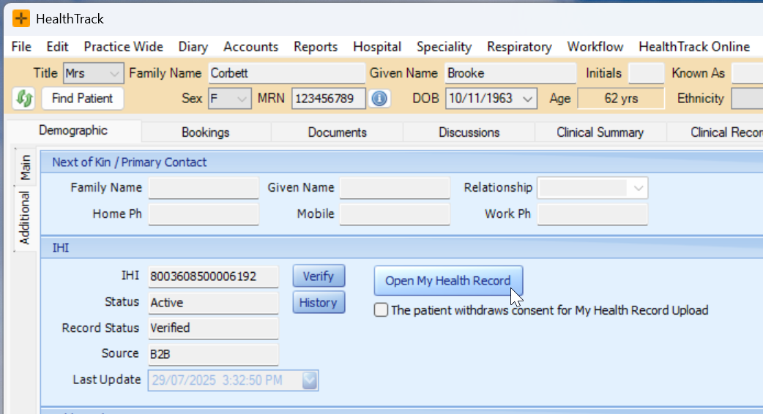Open the Hospital menu
The image size is (763, 414).
[377, 47]
